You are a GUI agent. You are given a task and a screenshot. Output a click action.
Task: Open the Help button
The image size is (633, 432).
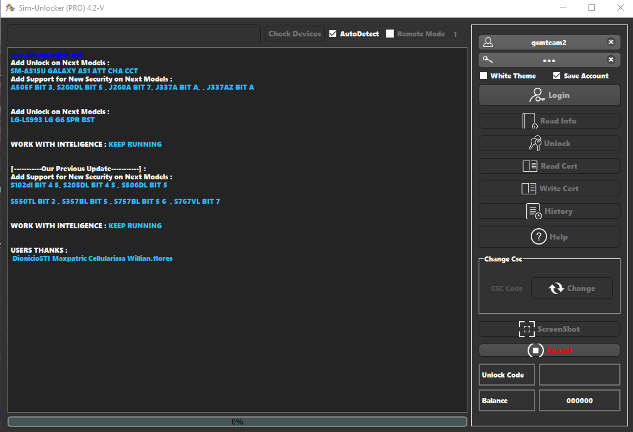(x=549, y=236)
